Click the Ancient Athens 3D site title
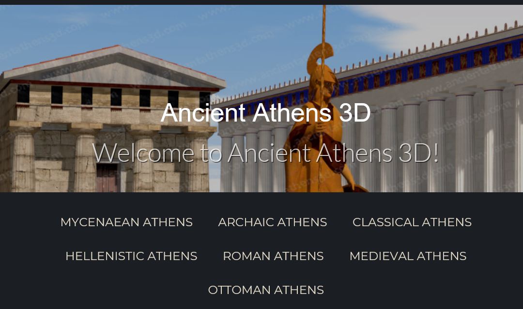The width and height of the screenshot is (523, 309). tap(265, 113)
